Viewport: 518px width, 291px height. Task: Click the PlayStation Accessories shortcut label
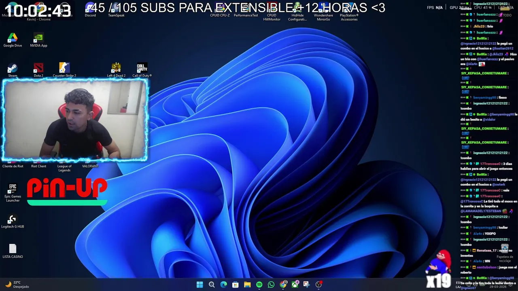click(x=349, y=17)
